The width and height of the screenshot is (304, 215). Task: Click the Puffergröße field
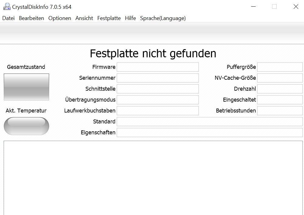pyautogui.click(x=280, y=67)
